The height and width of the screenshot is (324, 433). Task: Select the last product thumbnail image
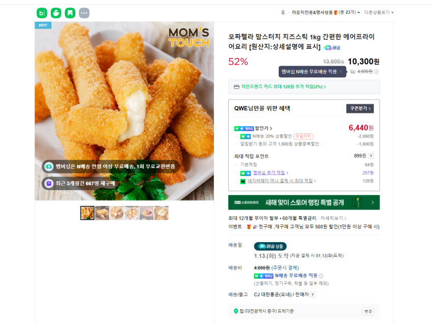tap(161, 213)
